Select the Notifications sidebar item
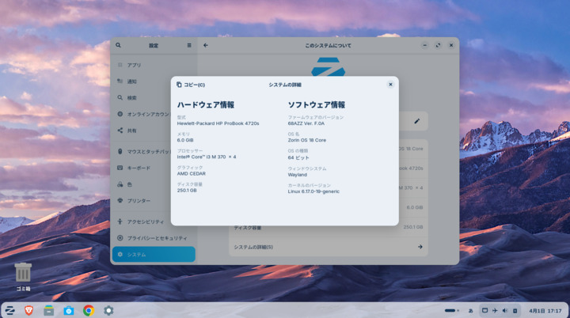The height and width of the screenshot is (318, 570). (x=154, y=81)
